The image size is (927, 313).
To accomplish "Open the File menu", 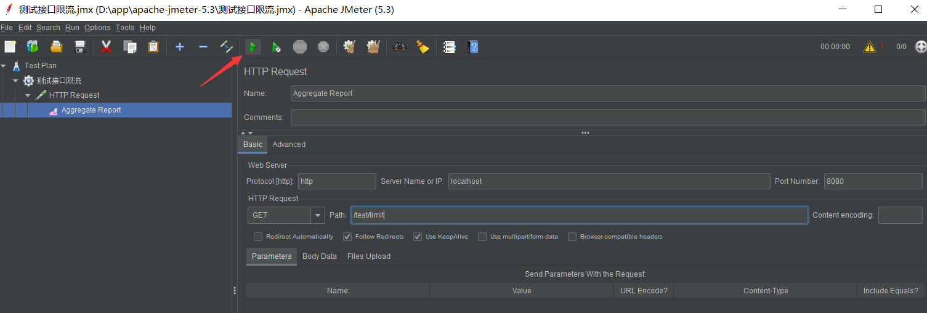I will pyautogui.click(x=6, y=28).
